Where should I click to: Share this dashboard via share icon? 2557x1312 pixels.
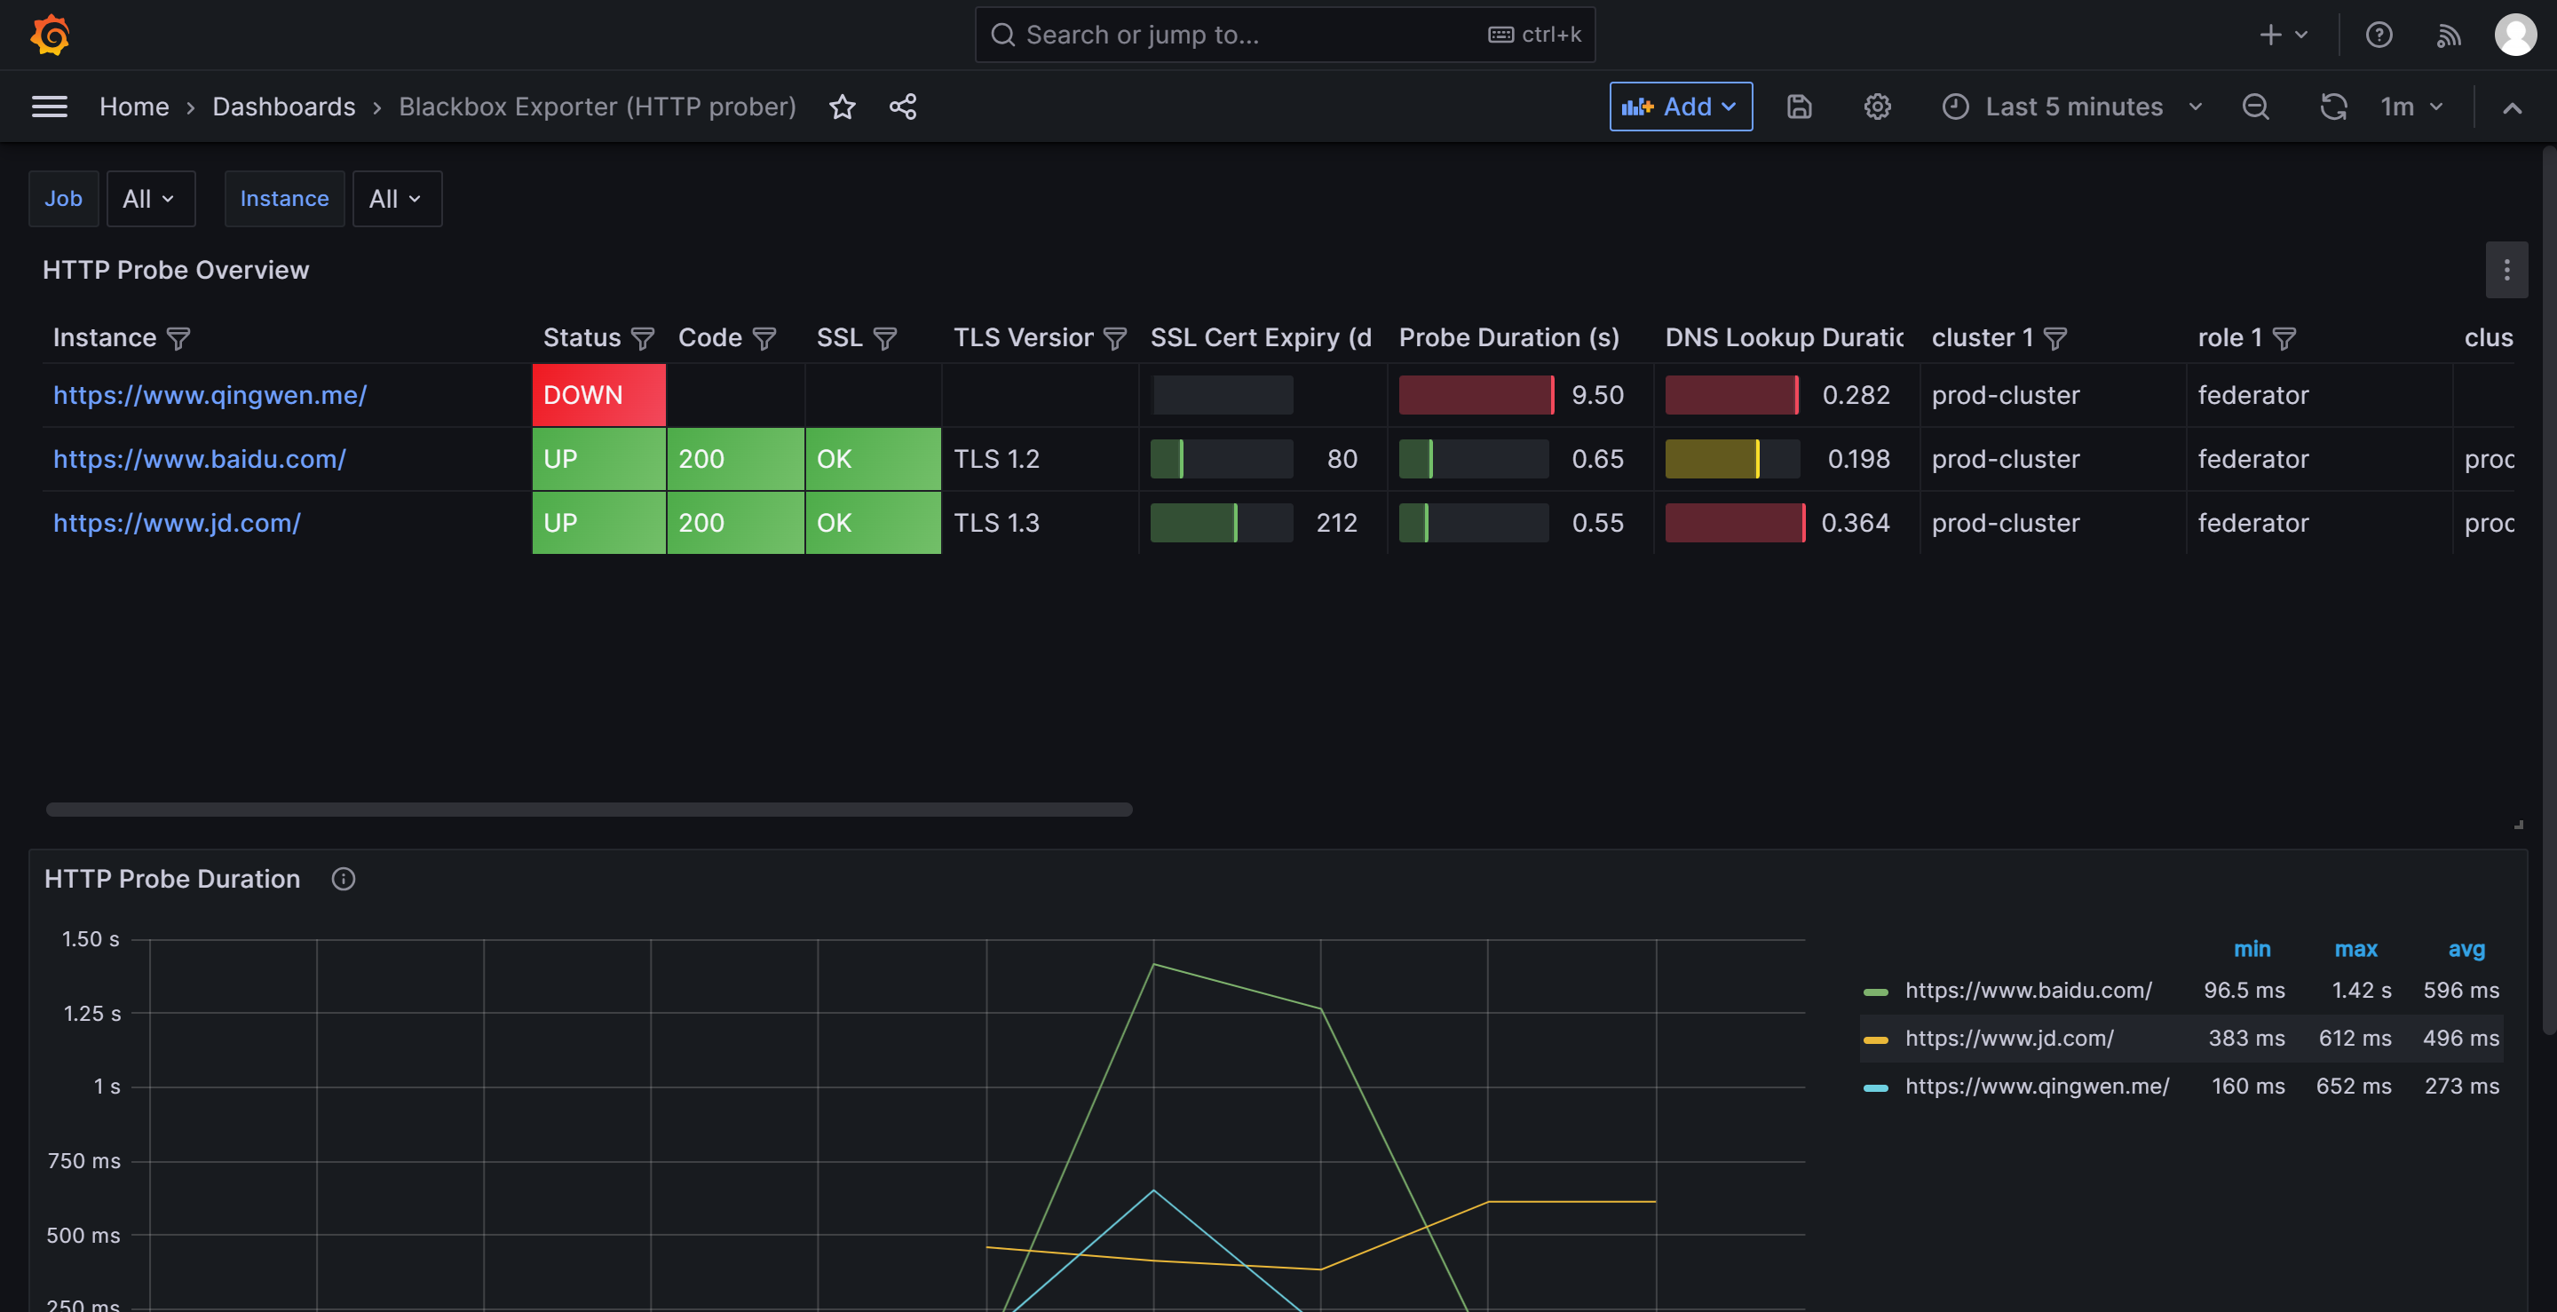coord(902,107)
